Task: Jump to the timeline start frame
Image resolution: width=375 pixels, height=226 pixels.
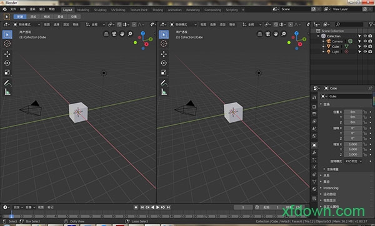Action: (x=142, y=207)
